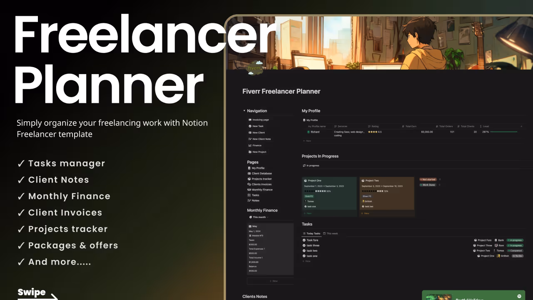The height and width of the screenshot is (300, 533).
Task: Click the New Client Note button
Action: tap(259, 139)
